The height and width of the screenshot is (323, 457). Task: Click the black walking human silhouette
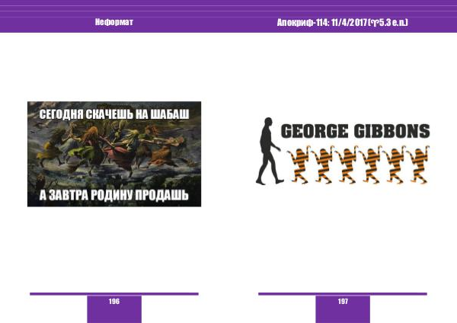click(x=268, y=151)
